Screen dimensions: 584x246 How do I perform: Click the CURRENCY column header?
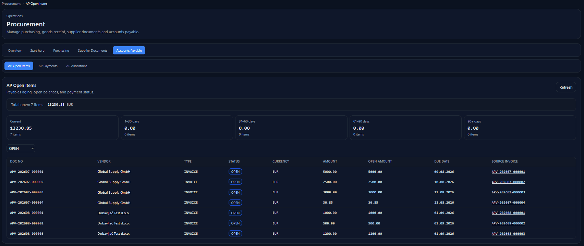[x=281, y=161]
